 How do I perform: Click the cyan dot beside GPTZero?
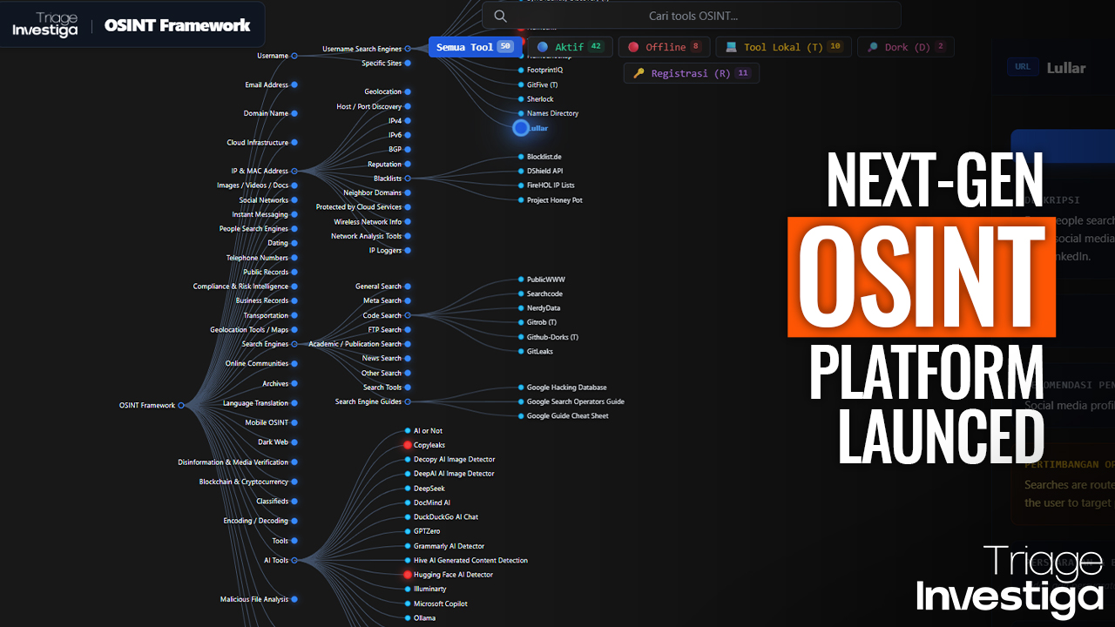coord(407,531)
